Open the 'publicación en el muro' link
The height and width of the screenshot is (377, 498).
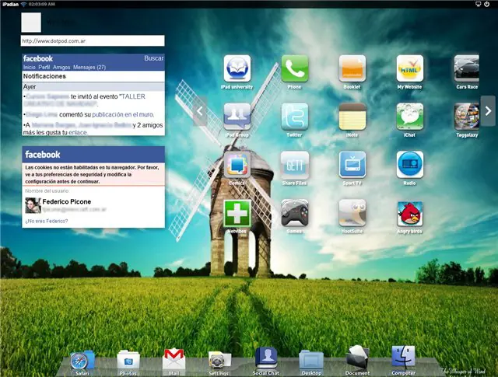(x=123, y=114)
